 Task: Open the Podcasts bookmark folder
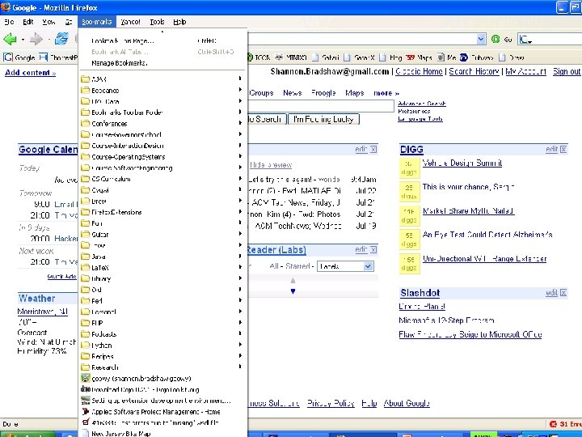pos(162,334)
